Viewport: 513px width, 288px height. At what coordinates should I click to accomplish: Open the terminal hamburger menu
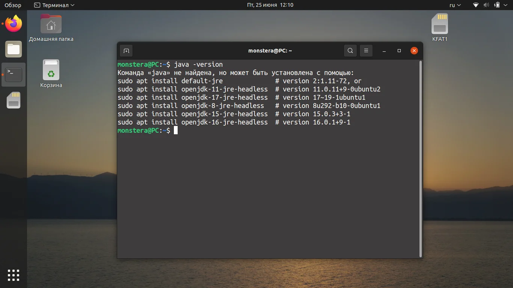[x=366, y=51]
